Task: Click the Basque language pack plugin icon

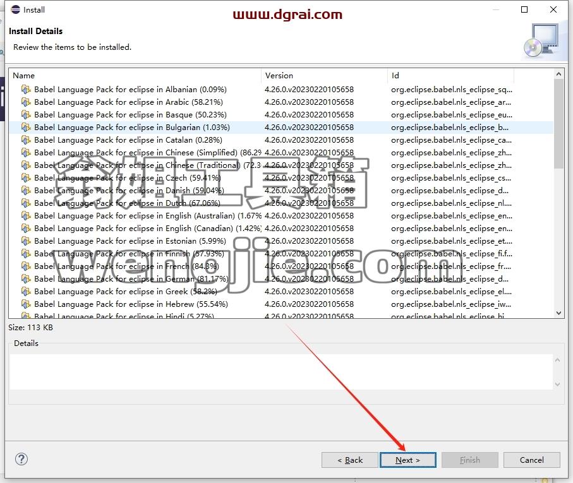Action: pos(26,115)
